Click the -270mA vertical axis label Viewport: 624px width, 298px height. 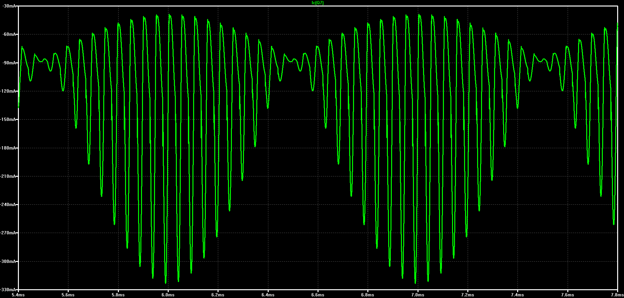pos(8,233)
